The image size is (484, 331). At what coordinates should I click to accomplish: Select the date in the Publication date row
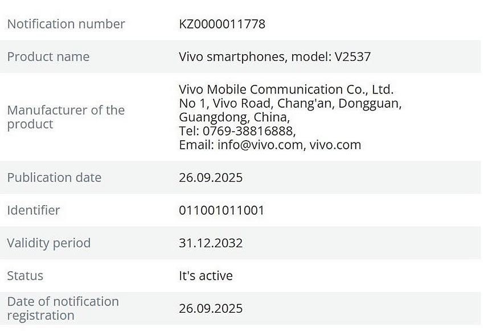point(211,177)
